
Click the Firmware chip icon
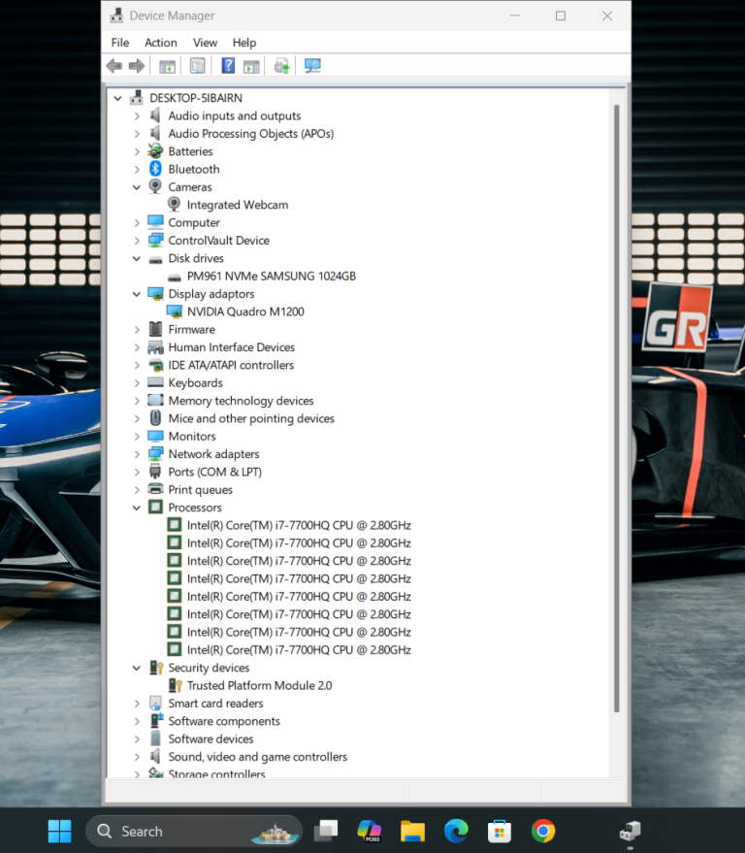click(155, 329)
